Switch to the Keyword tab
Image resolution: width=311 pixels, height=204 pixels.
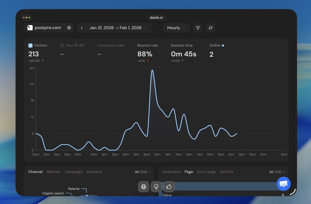(94, 172)
